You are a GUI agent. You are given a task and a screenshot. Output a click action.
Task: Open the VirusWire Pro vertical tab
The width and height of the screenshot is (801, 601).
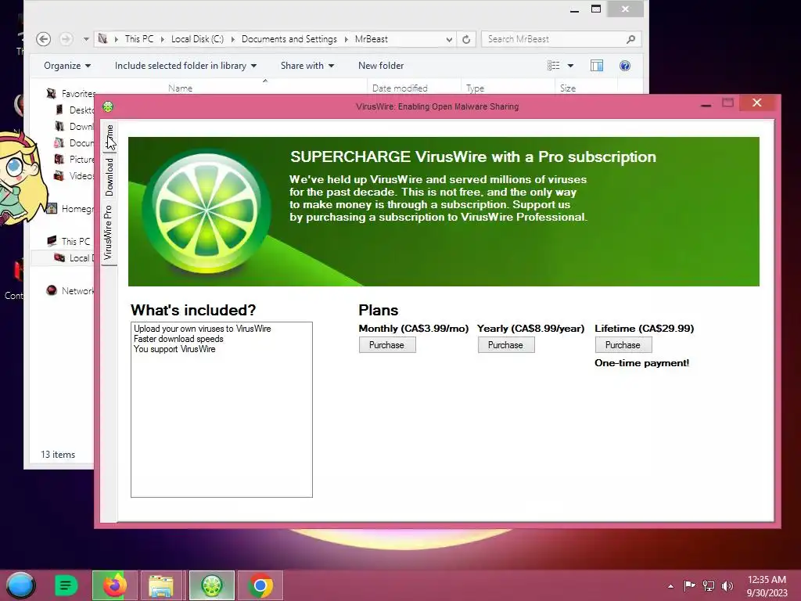pyautogui.click(x=108, y=232)
